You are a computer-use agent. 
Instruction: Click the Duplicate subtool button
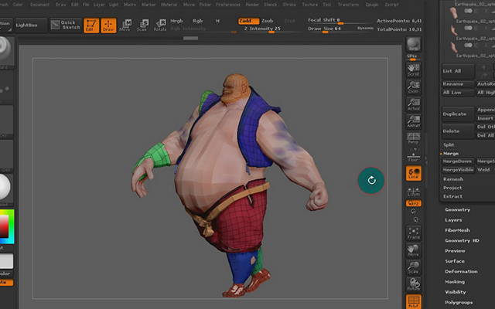point(458,114)
